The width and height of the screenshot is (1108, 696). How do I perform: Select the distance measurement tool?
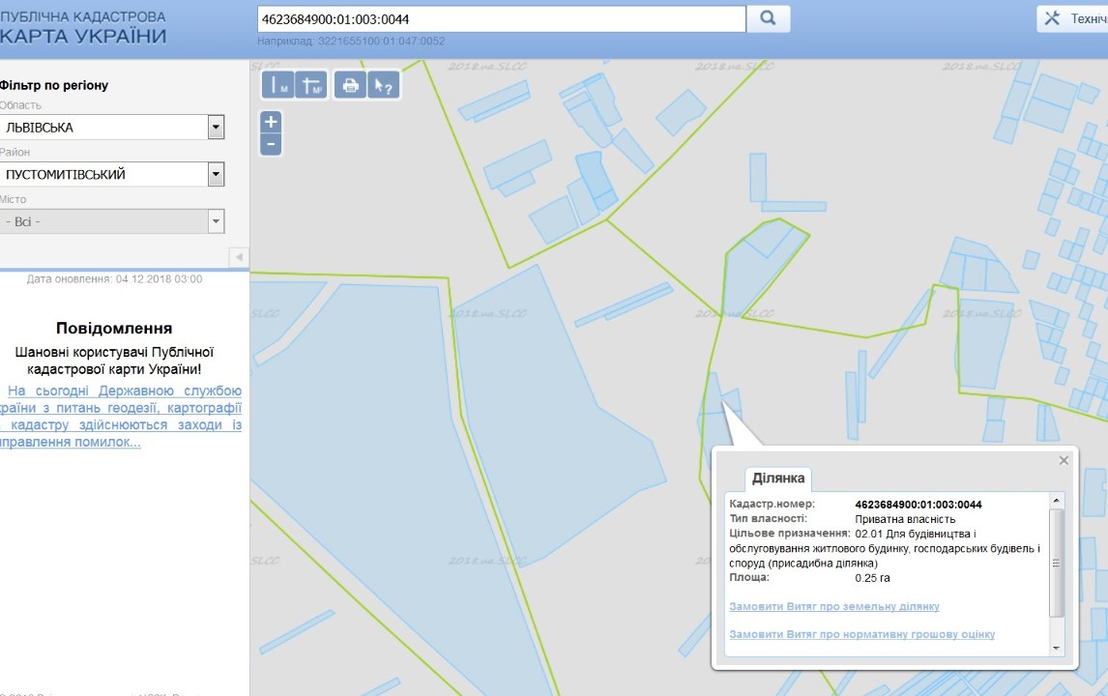coord(277,85)
